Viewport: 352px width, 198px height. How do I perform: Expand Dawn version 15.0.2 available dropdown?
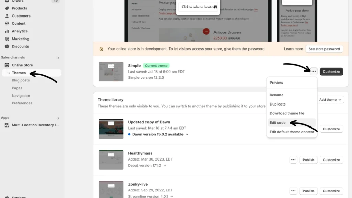(187, 134)
